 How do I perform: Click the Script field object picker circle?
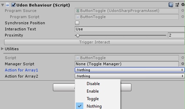pos(183,58)
